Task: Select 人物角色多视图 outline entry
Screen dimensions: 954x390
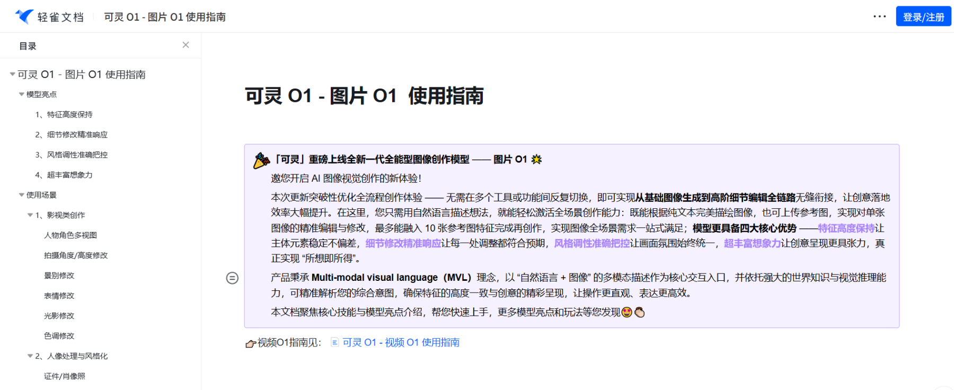Action: (70, 235)
